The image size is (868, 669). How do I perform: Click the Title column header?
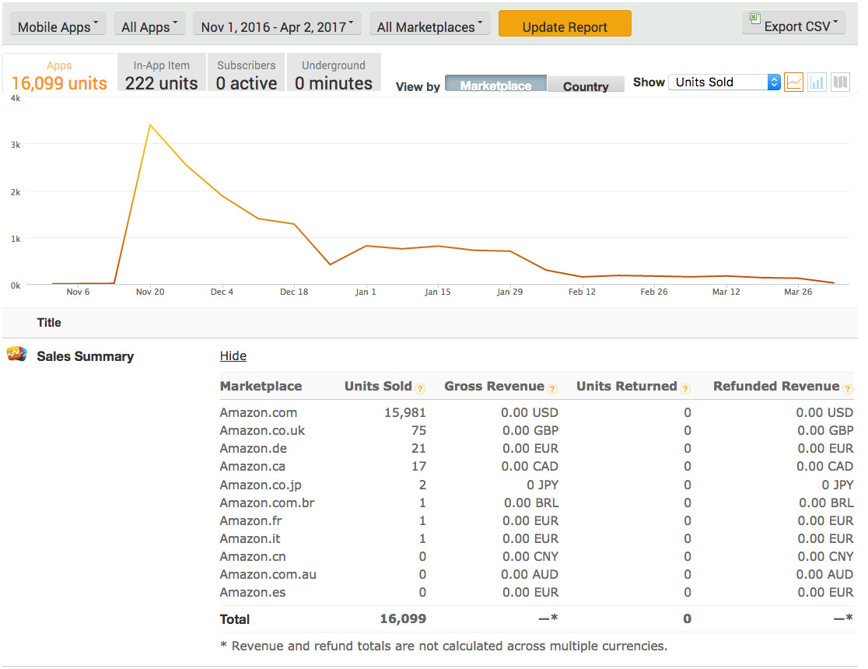pyautogui.click(x=49, y=322)
